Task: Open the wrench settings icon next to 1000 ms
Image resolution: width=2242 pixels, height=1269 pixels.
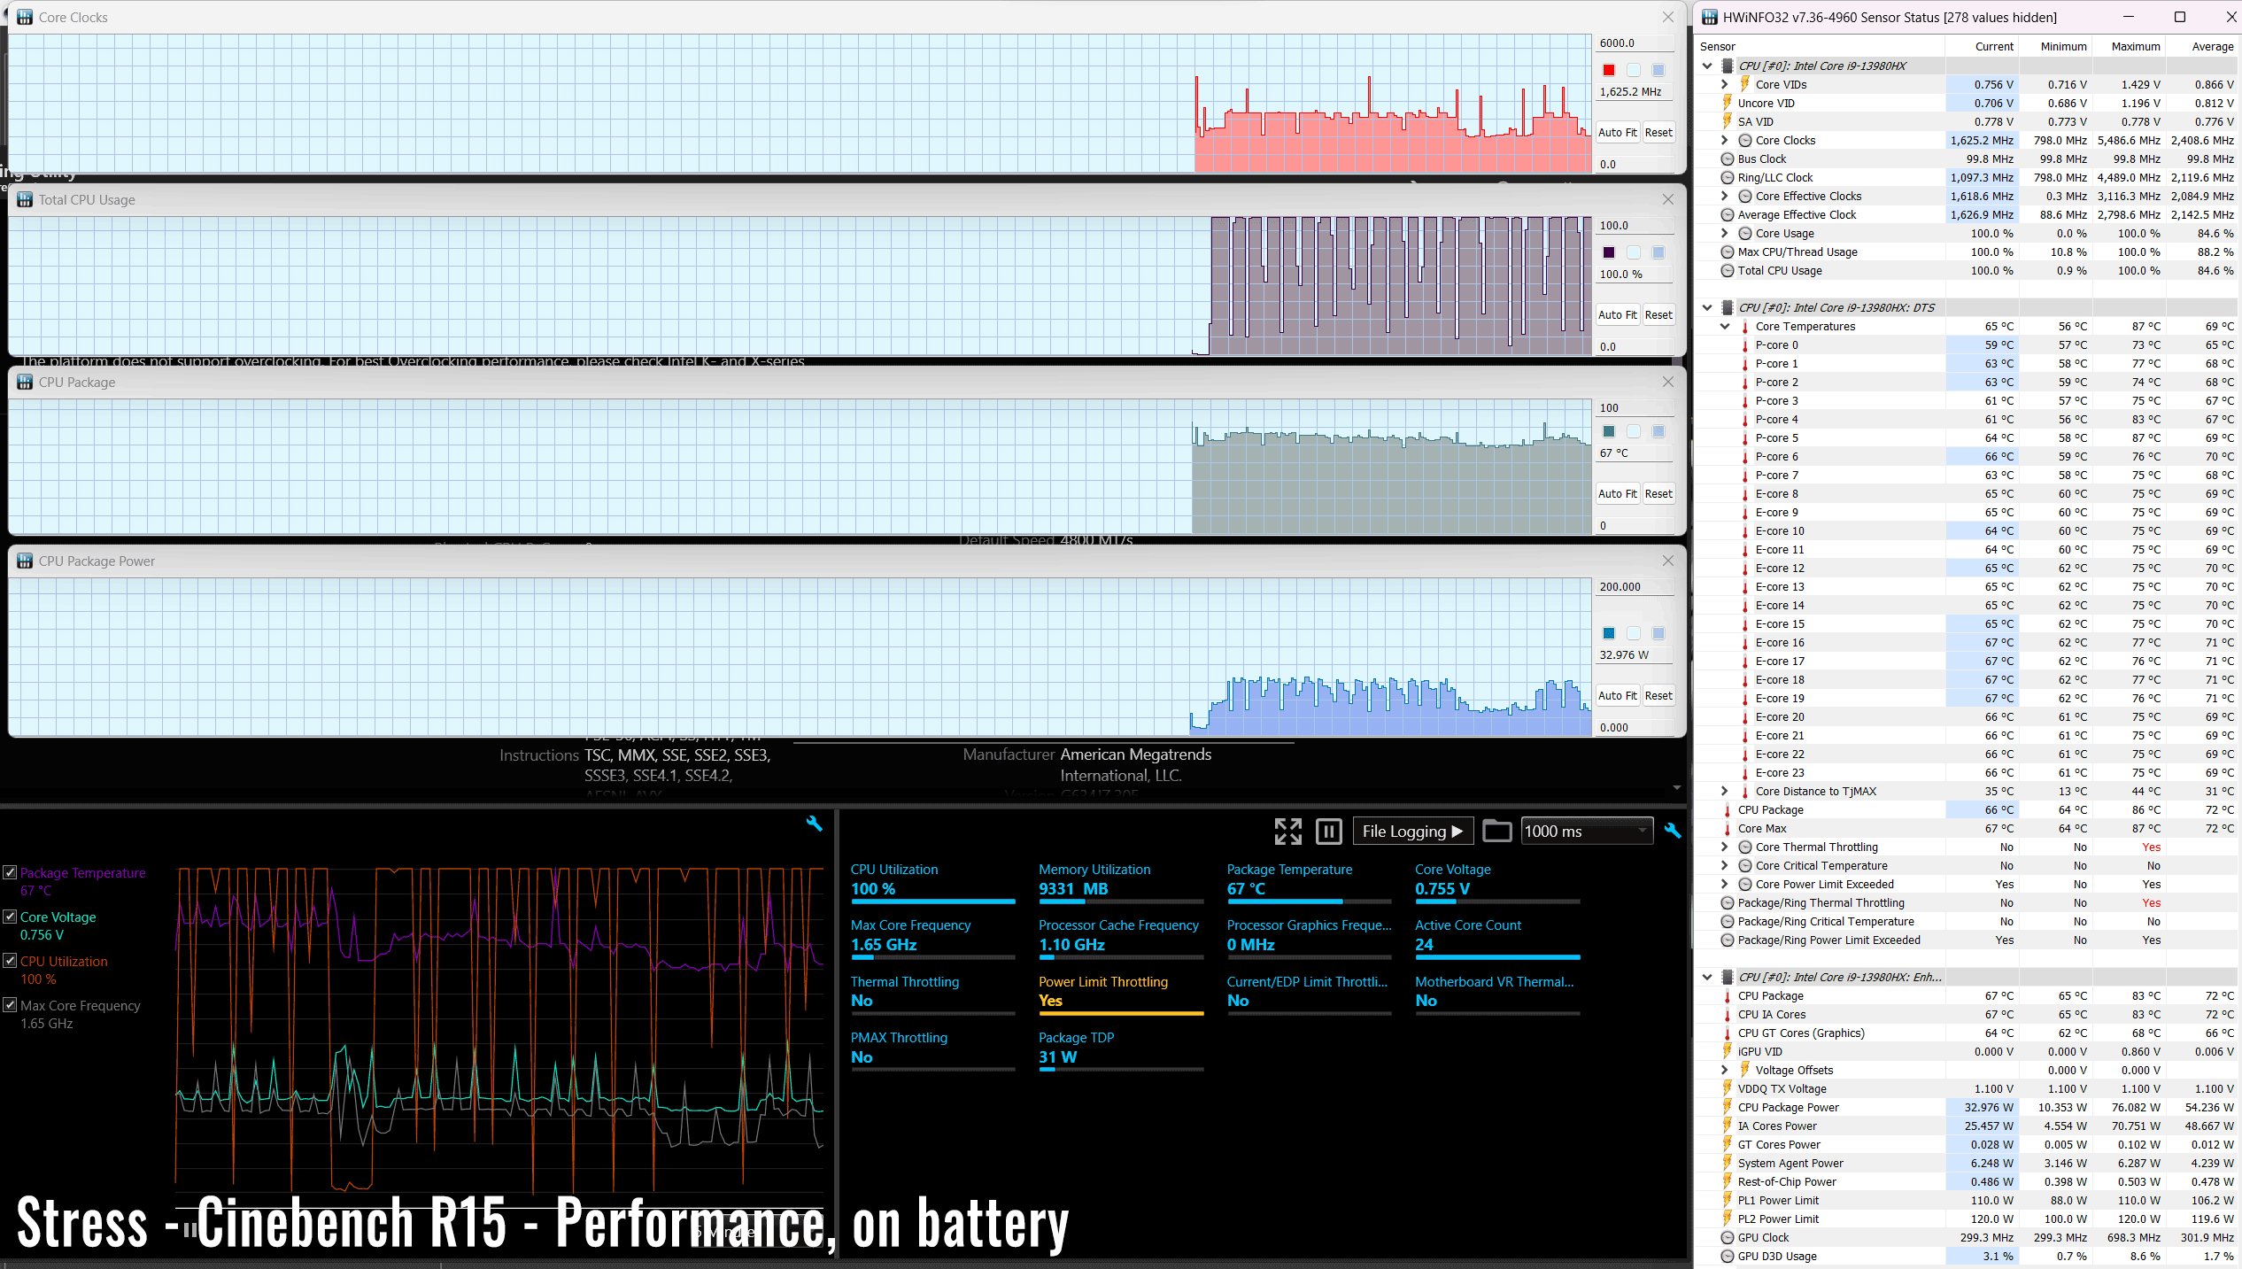Action: tap(1672, 831)
